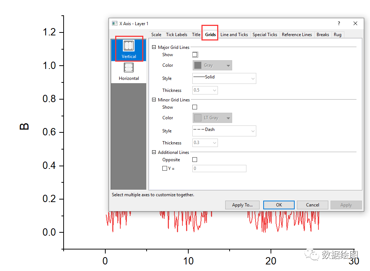Click the 20 x-axis tick label
The image size is (370, 271).
271,261
